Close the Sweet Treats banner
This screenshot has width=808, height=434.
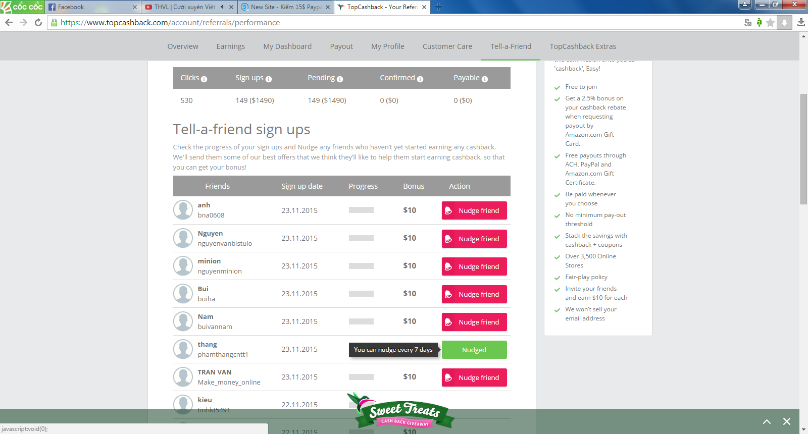(x=786, y=421)
